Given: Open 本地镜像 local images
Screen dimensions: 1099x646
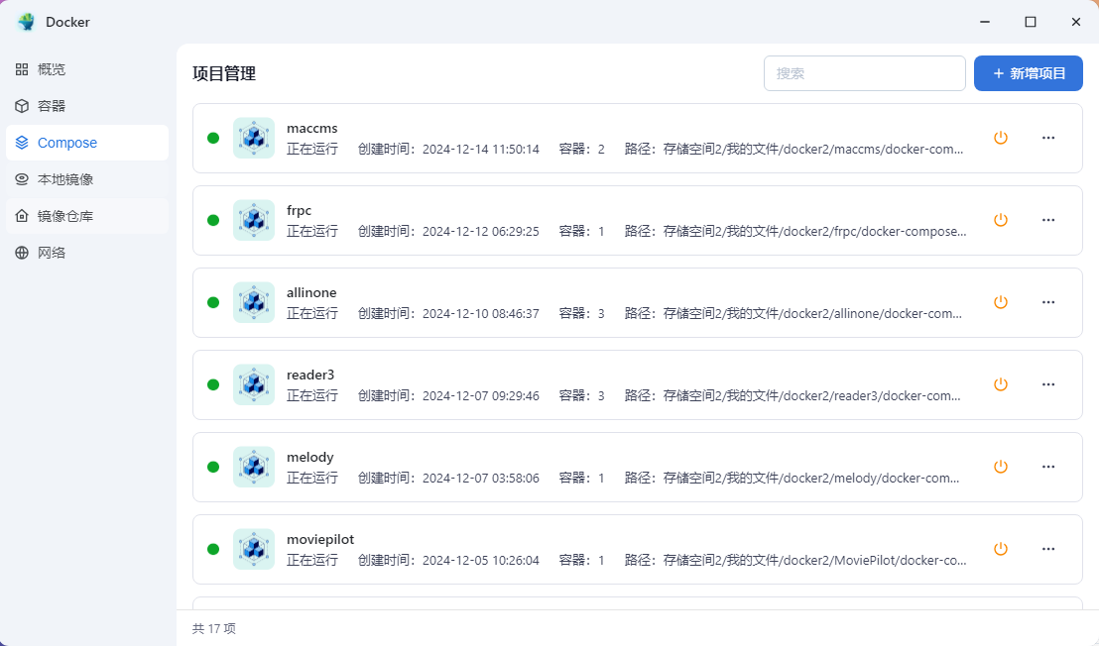Looking at the screenshot, I should pos(87,179).
